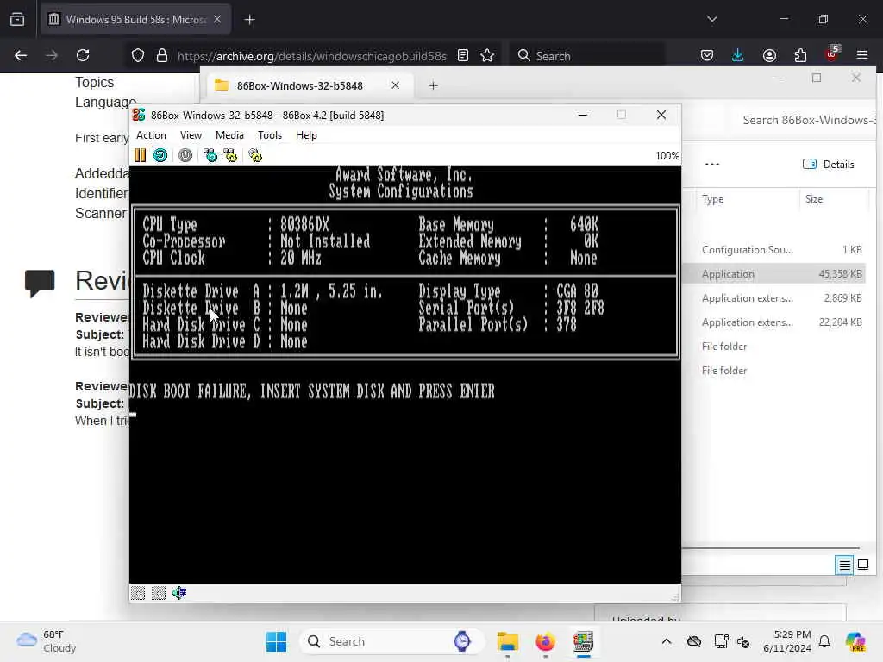Viewport: 883px width, 662px height.
Task: Bookmark this page with the star
Action: click(x=487, y=55)
